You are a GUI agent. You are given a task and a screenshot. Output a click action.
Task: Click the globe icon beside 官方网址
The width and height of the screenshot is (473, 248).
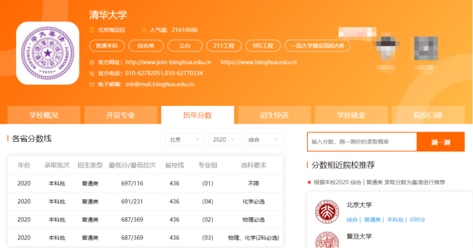click(x=92, y=62)
